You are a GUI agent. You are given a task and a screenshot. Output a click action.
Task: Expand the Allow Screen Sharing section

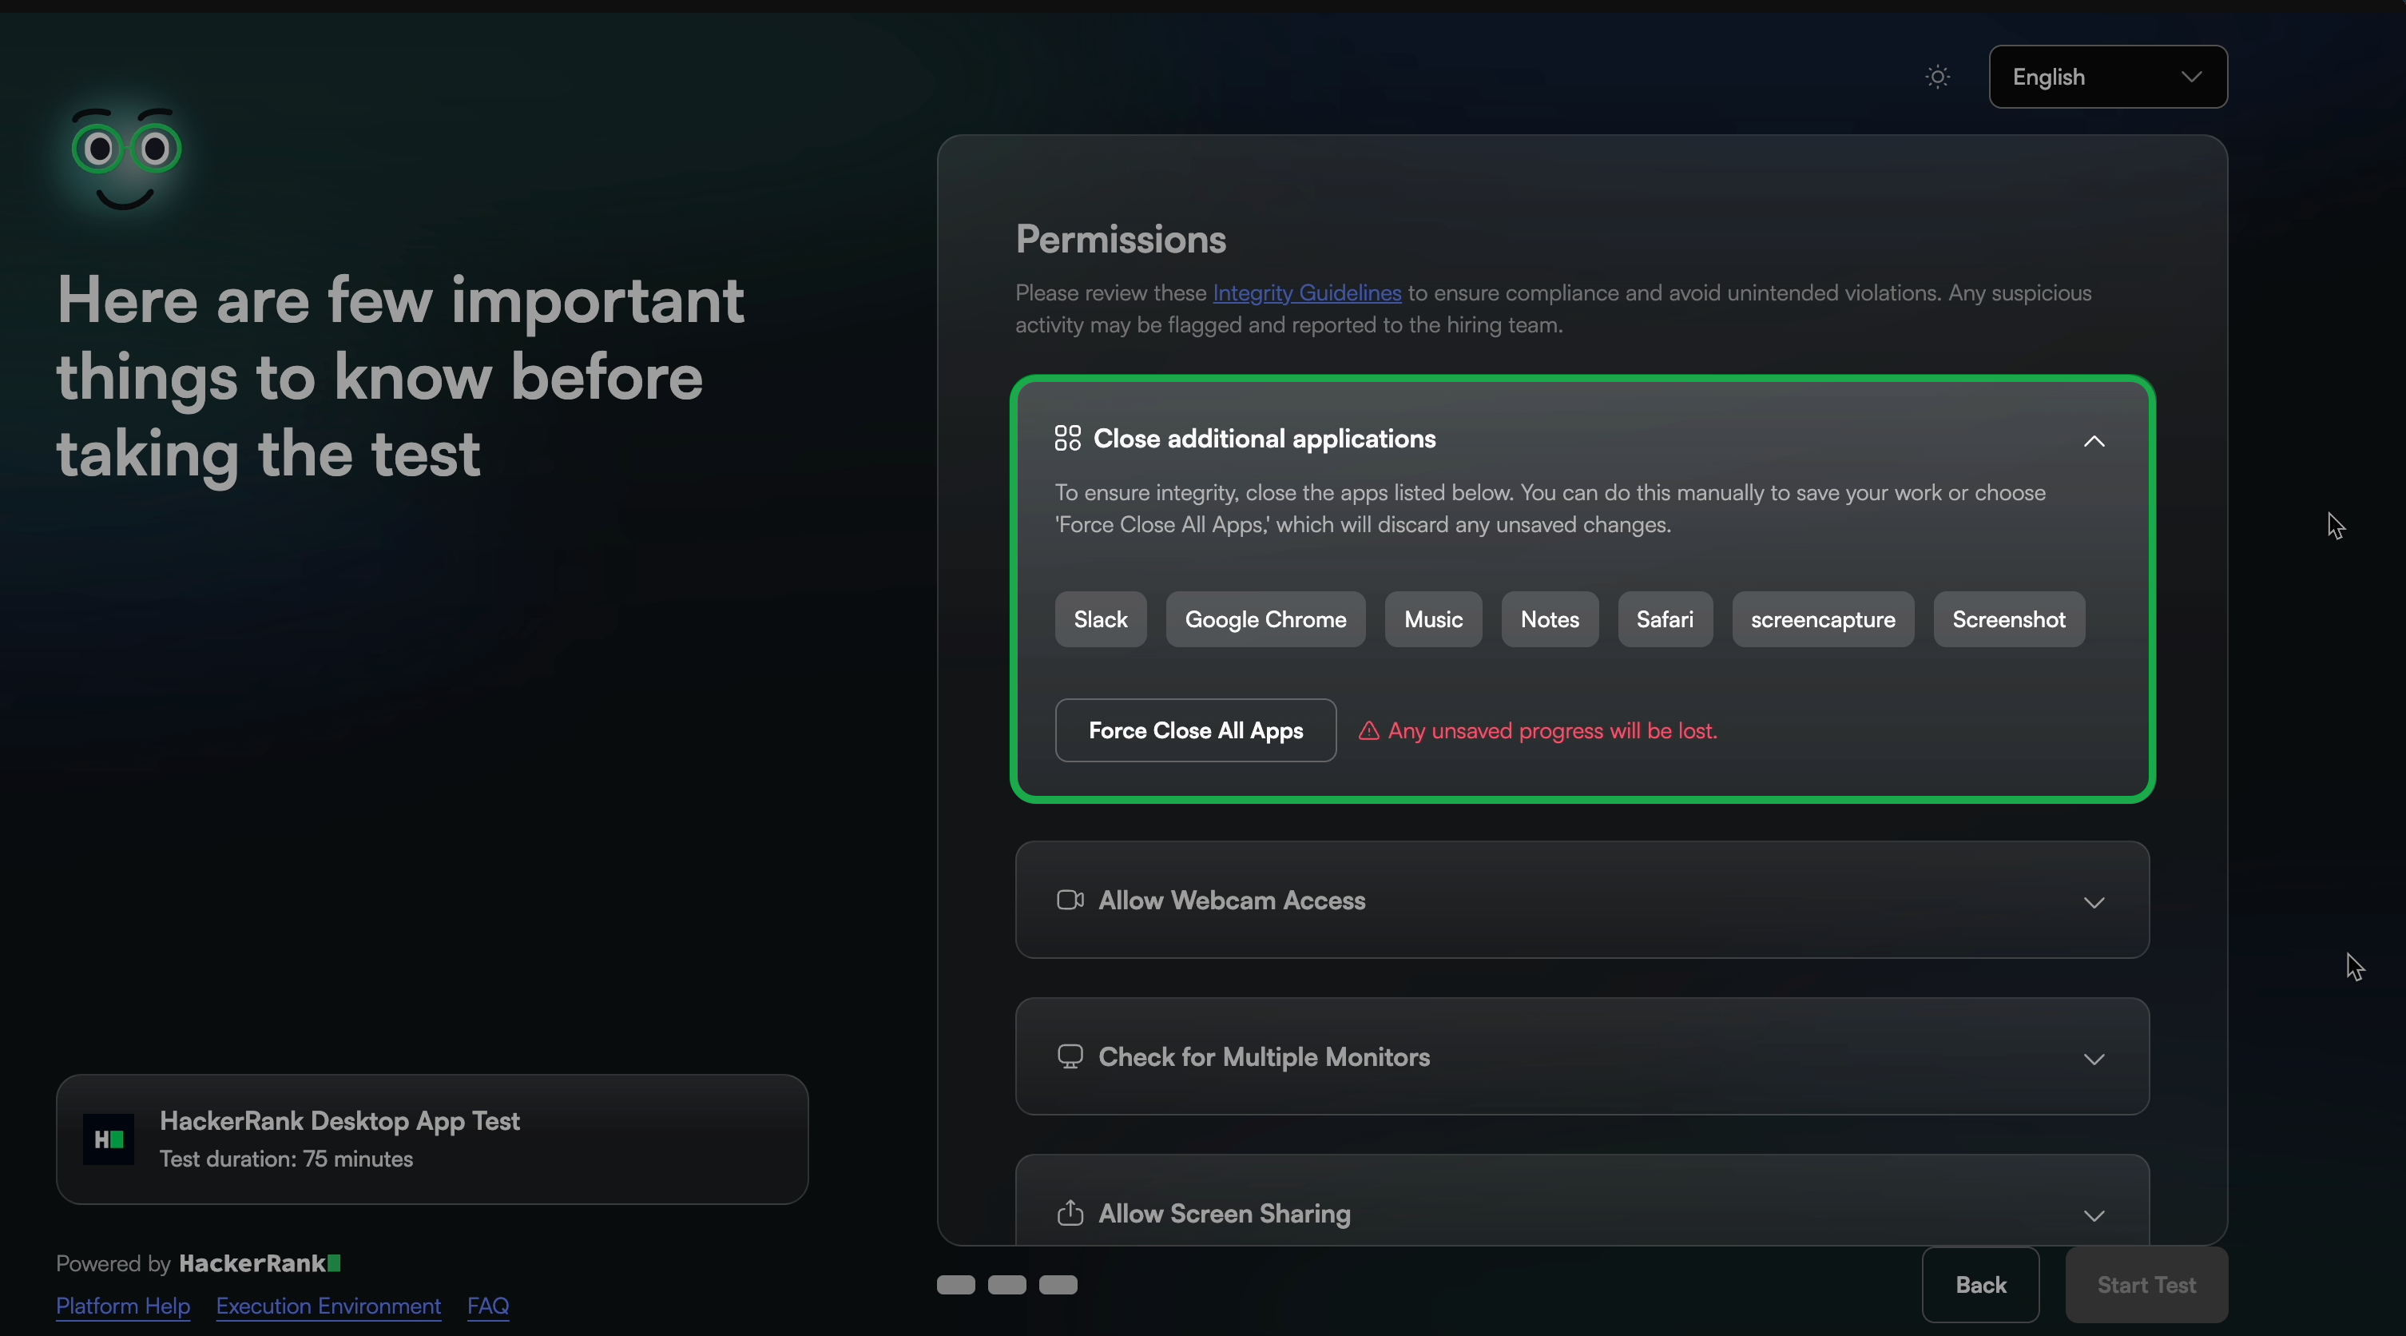[x=2094, y=1215]
